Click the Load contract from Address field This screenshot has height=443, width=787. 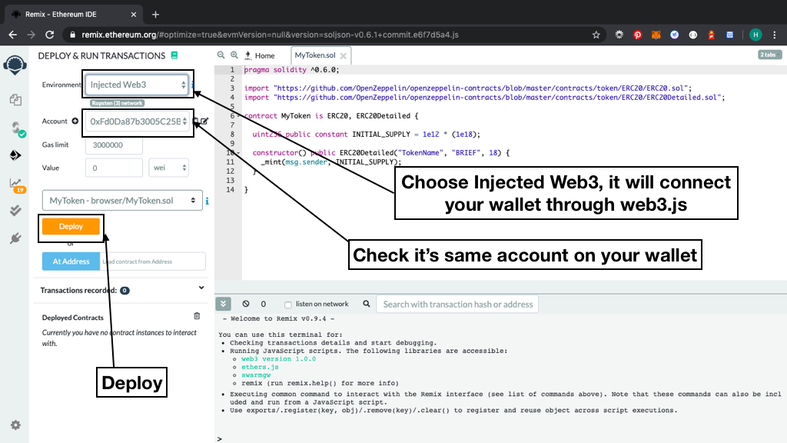pos(153,261)
